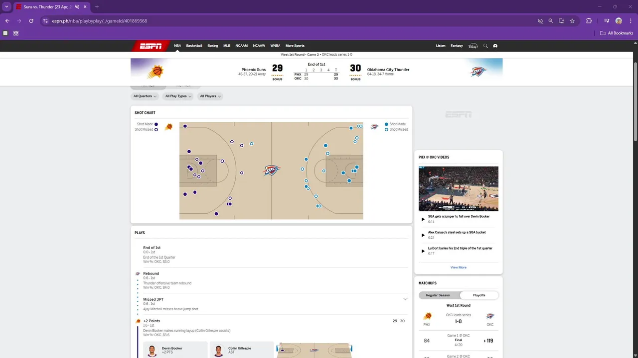Click the Devin Booker player card
Image resolution: width=638 pixels, height=358 pixels.
(x=175, y=350)
